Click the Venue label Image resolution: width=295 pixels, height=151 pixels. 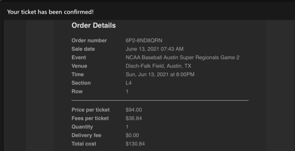(x=79, y=66)
